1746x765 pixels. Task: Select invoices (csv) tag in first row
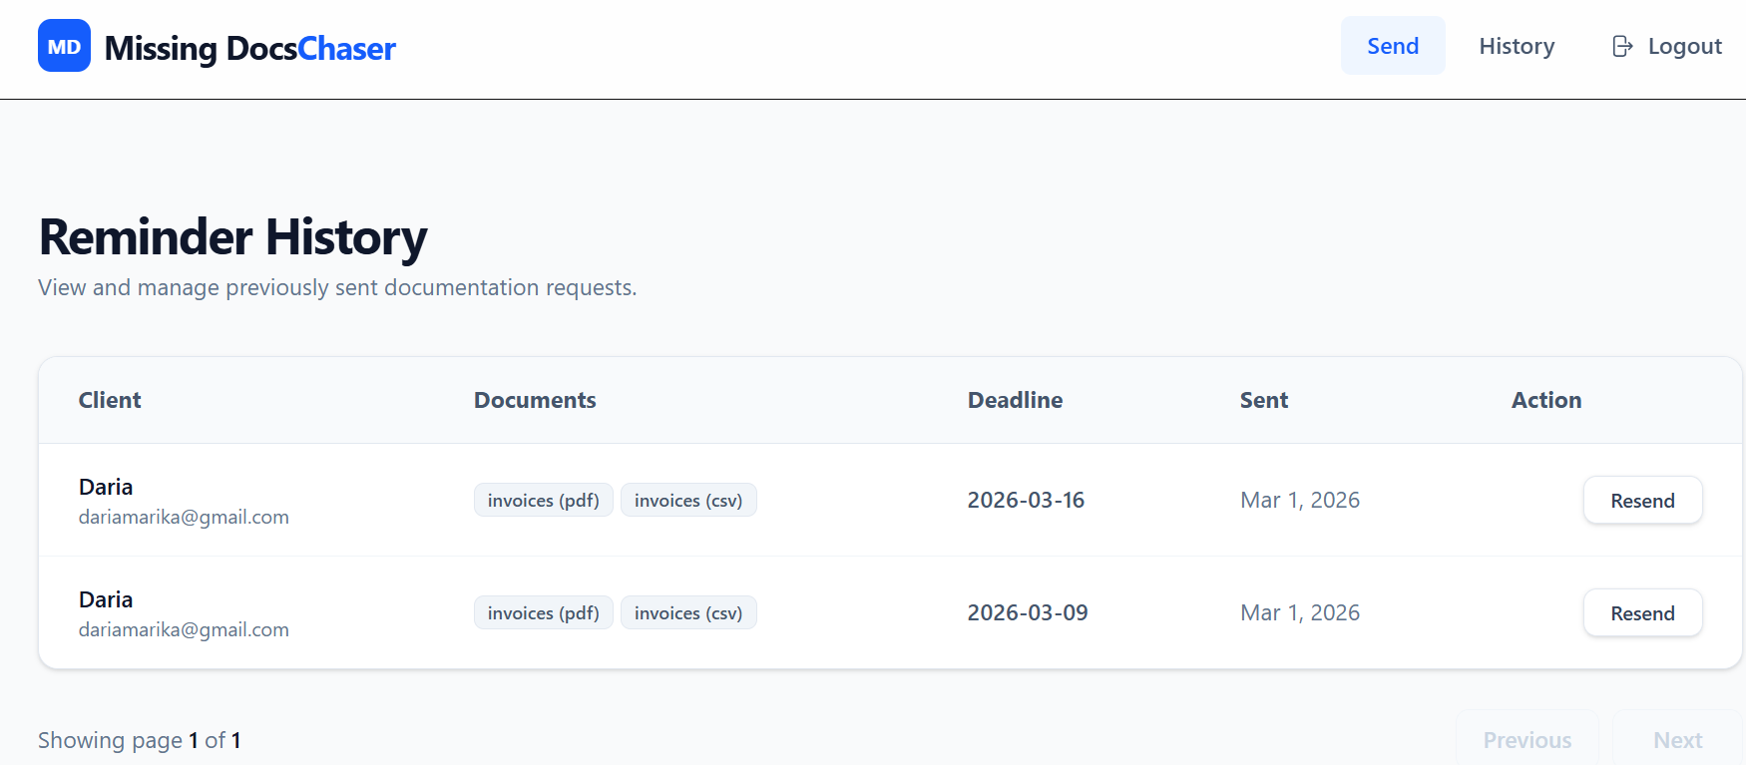coord(687,501)
